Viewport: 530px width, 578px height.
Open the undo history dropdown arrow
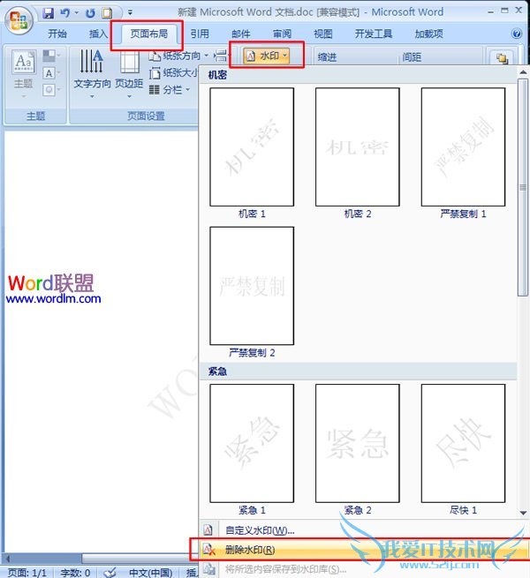click(x=77, y=13)
